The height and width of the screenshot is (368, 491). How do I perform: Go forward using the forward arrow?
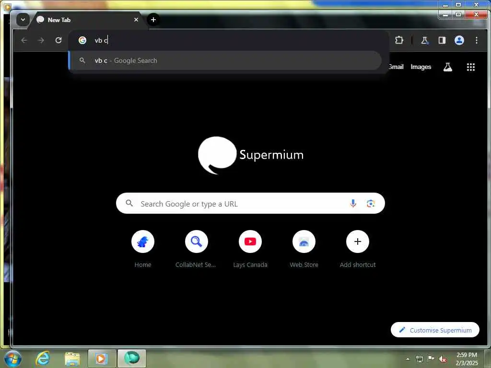click(x=41, y=40)
